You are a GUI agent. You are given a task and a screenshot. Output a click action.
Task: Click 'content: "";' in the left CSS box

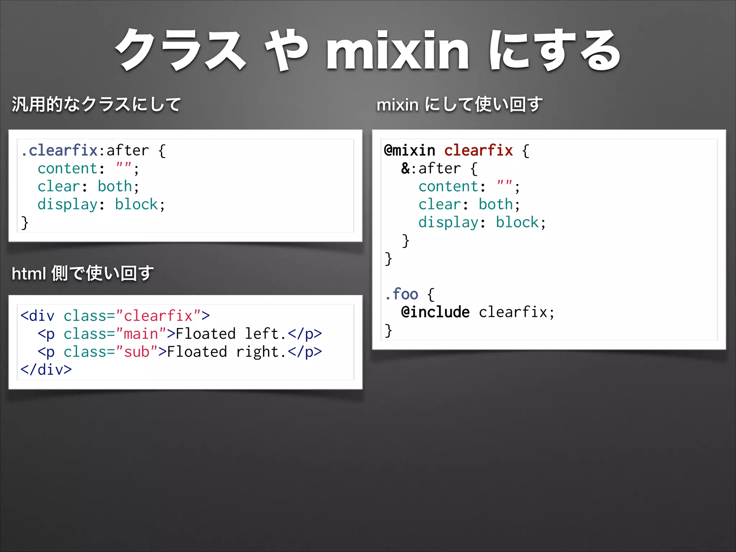[x=88, y=168]
